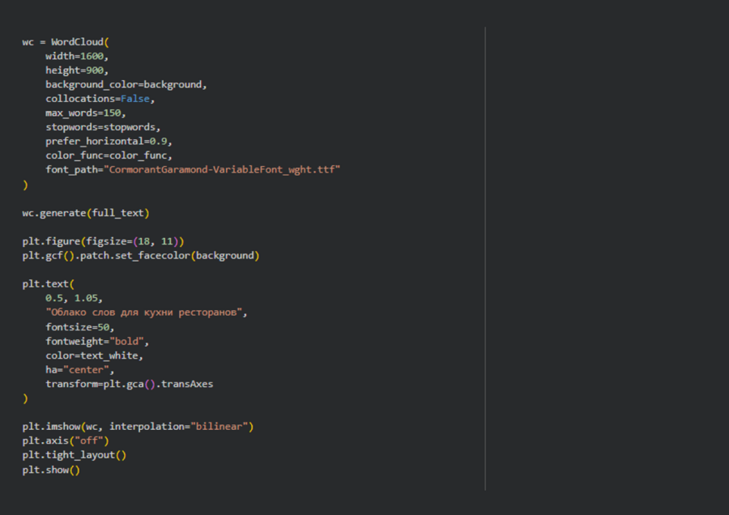The height and width of the screenshot is (515, 729).
Task: Click the "bilinear" interpolation string
Action: click(222, 426)
